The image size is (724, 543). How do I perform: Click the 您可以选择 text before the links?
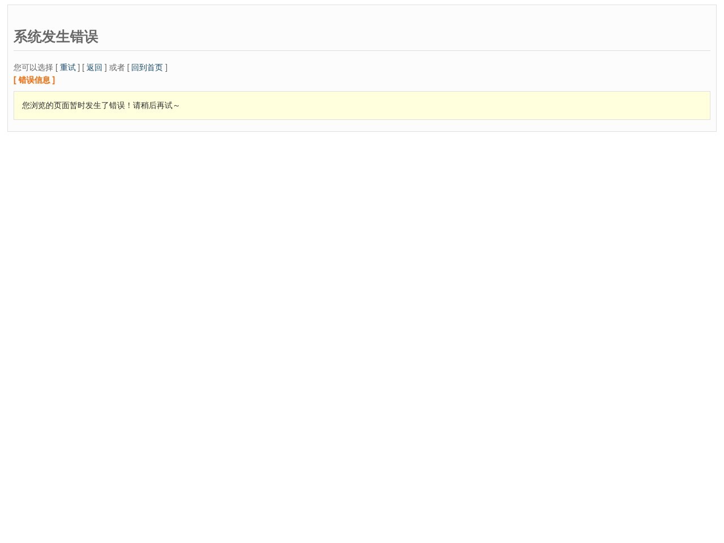pyautogui.click(x=33, y=68)
